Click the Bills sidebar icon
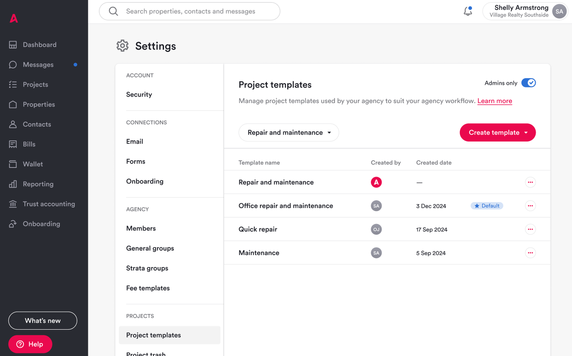Image resolution: width=572 pixels, height=356 pixels. click(x=13, y=144)
